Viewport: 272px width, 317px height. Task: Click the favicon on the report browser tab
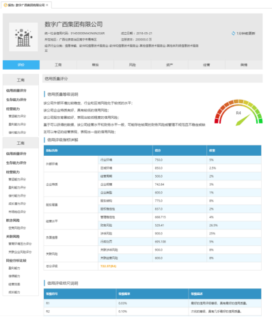point(5,5)
